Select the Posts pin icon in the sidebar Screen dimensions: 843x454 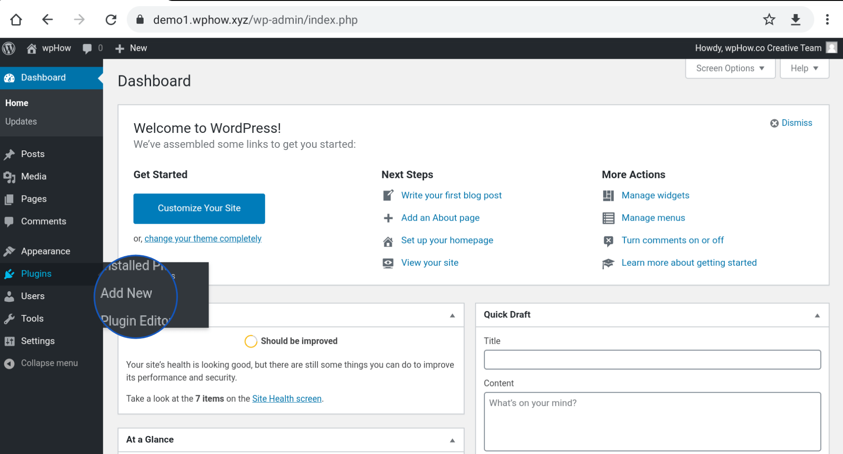coord(10,154)
